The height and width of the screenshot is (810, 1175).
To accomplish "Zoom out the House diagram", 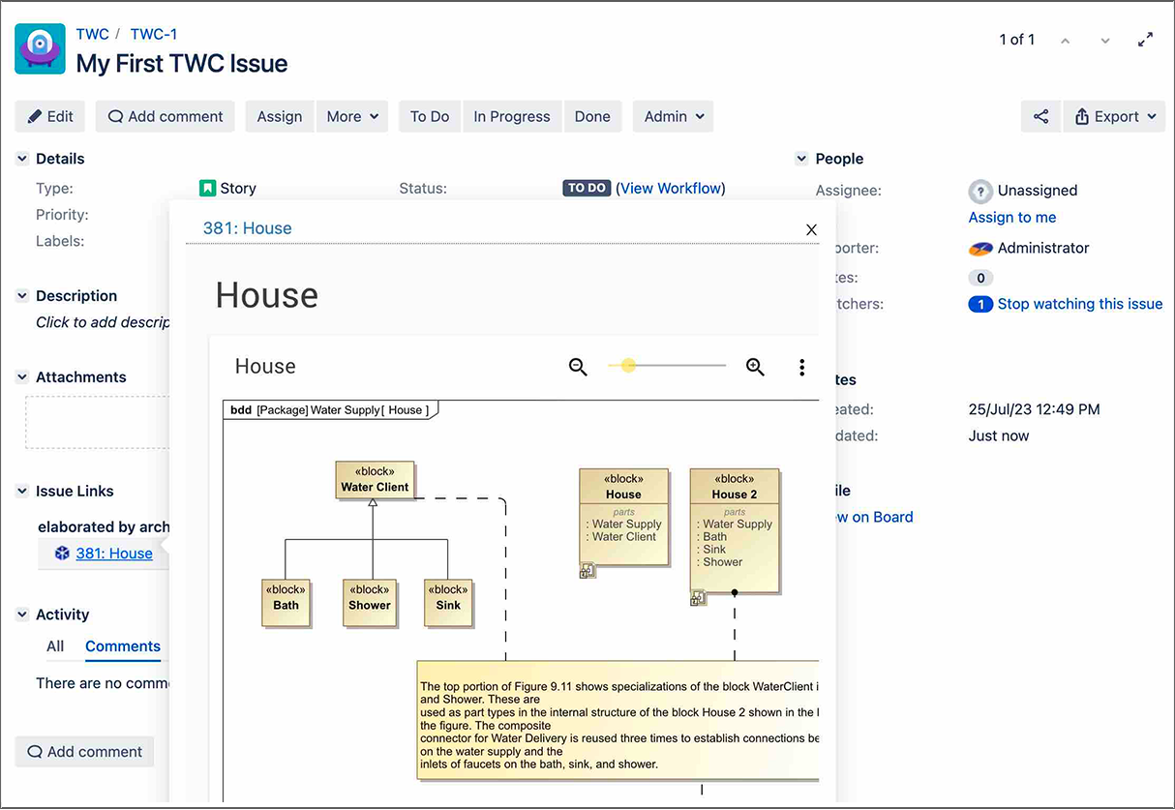I will 578,367.
